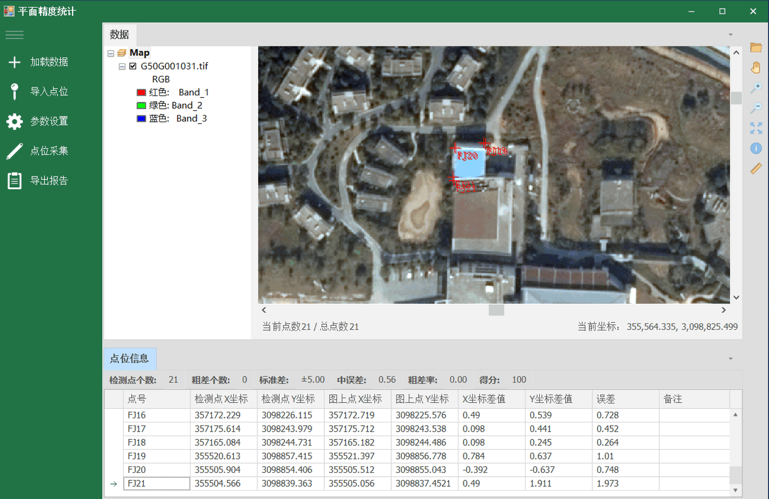Image resolution: width=769 pixels, height=499 pixels.
Task: Switch to the 点位信息 tab
Action: tap(130, 358)
